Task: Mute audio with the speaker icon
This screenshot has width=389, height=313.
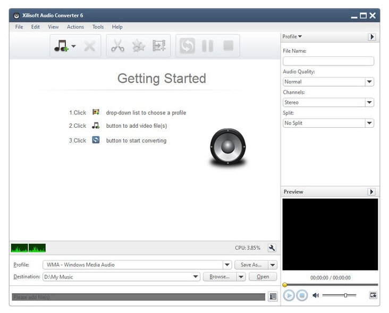Action: (316, 295)
